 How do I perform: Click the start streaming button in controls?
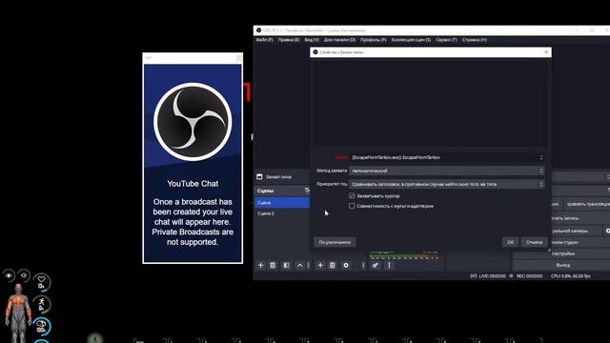(587, 204)
